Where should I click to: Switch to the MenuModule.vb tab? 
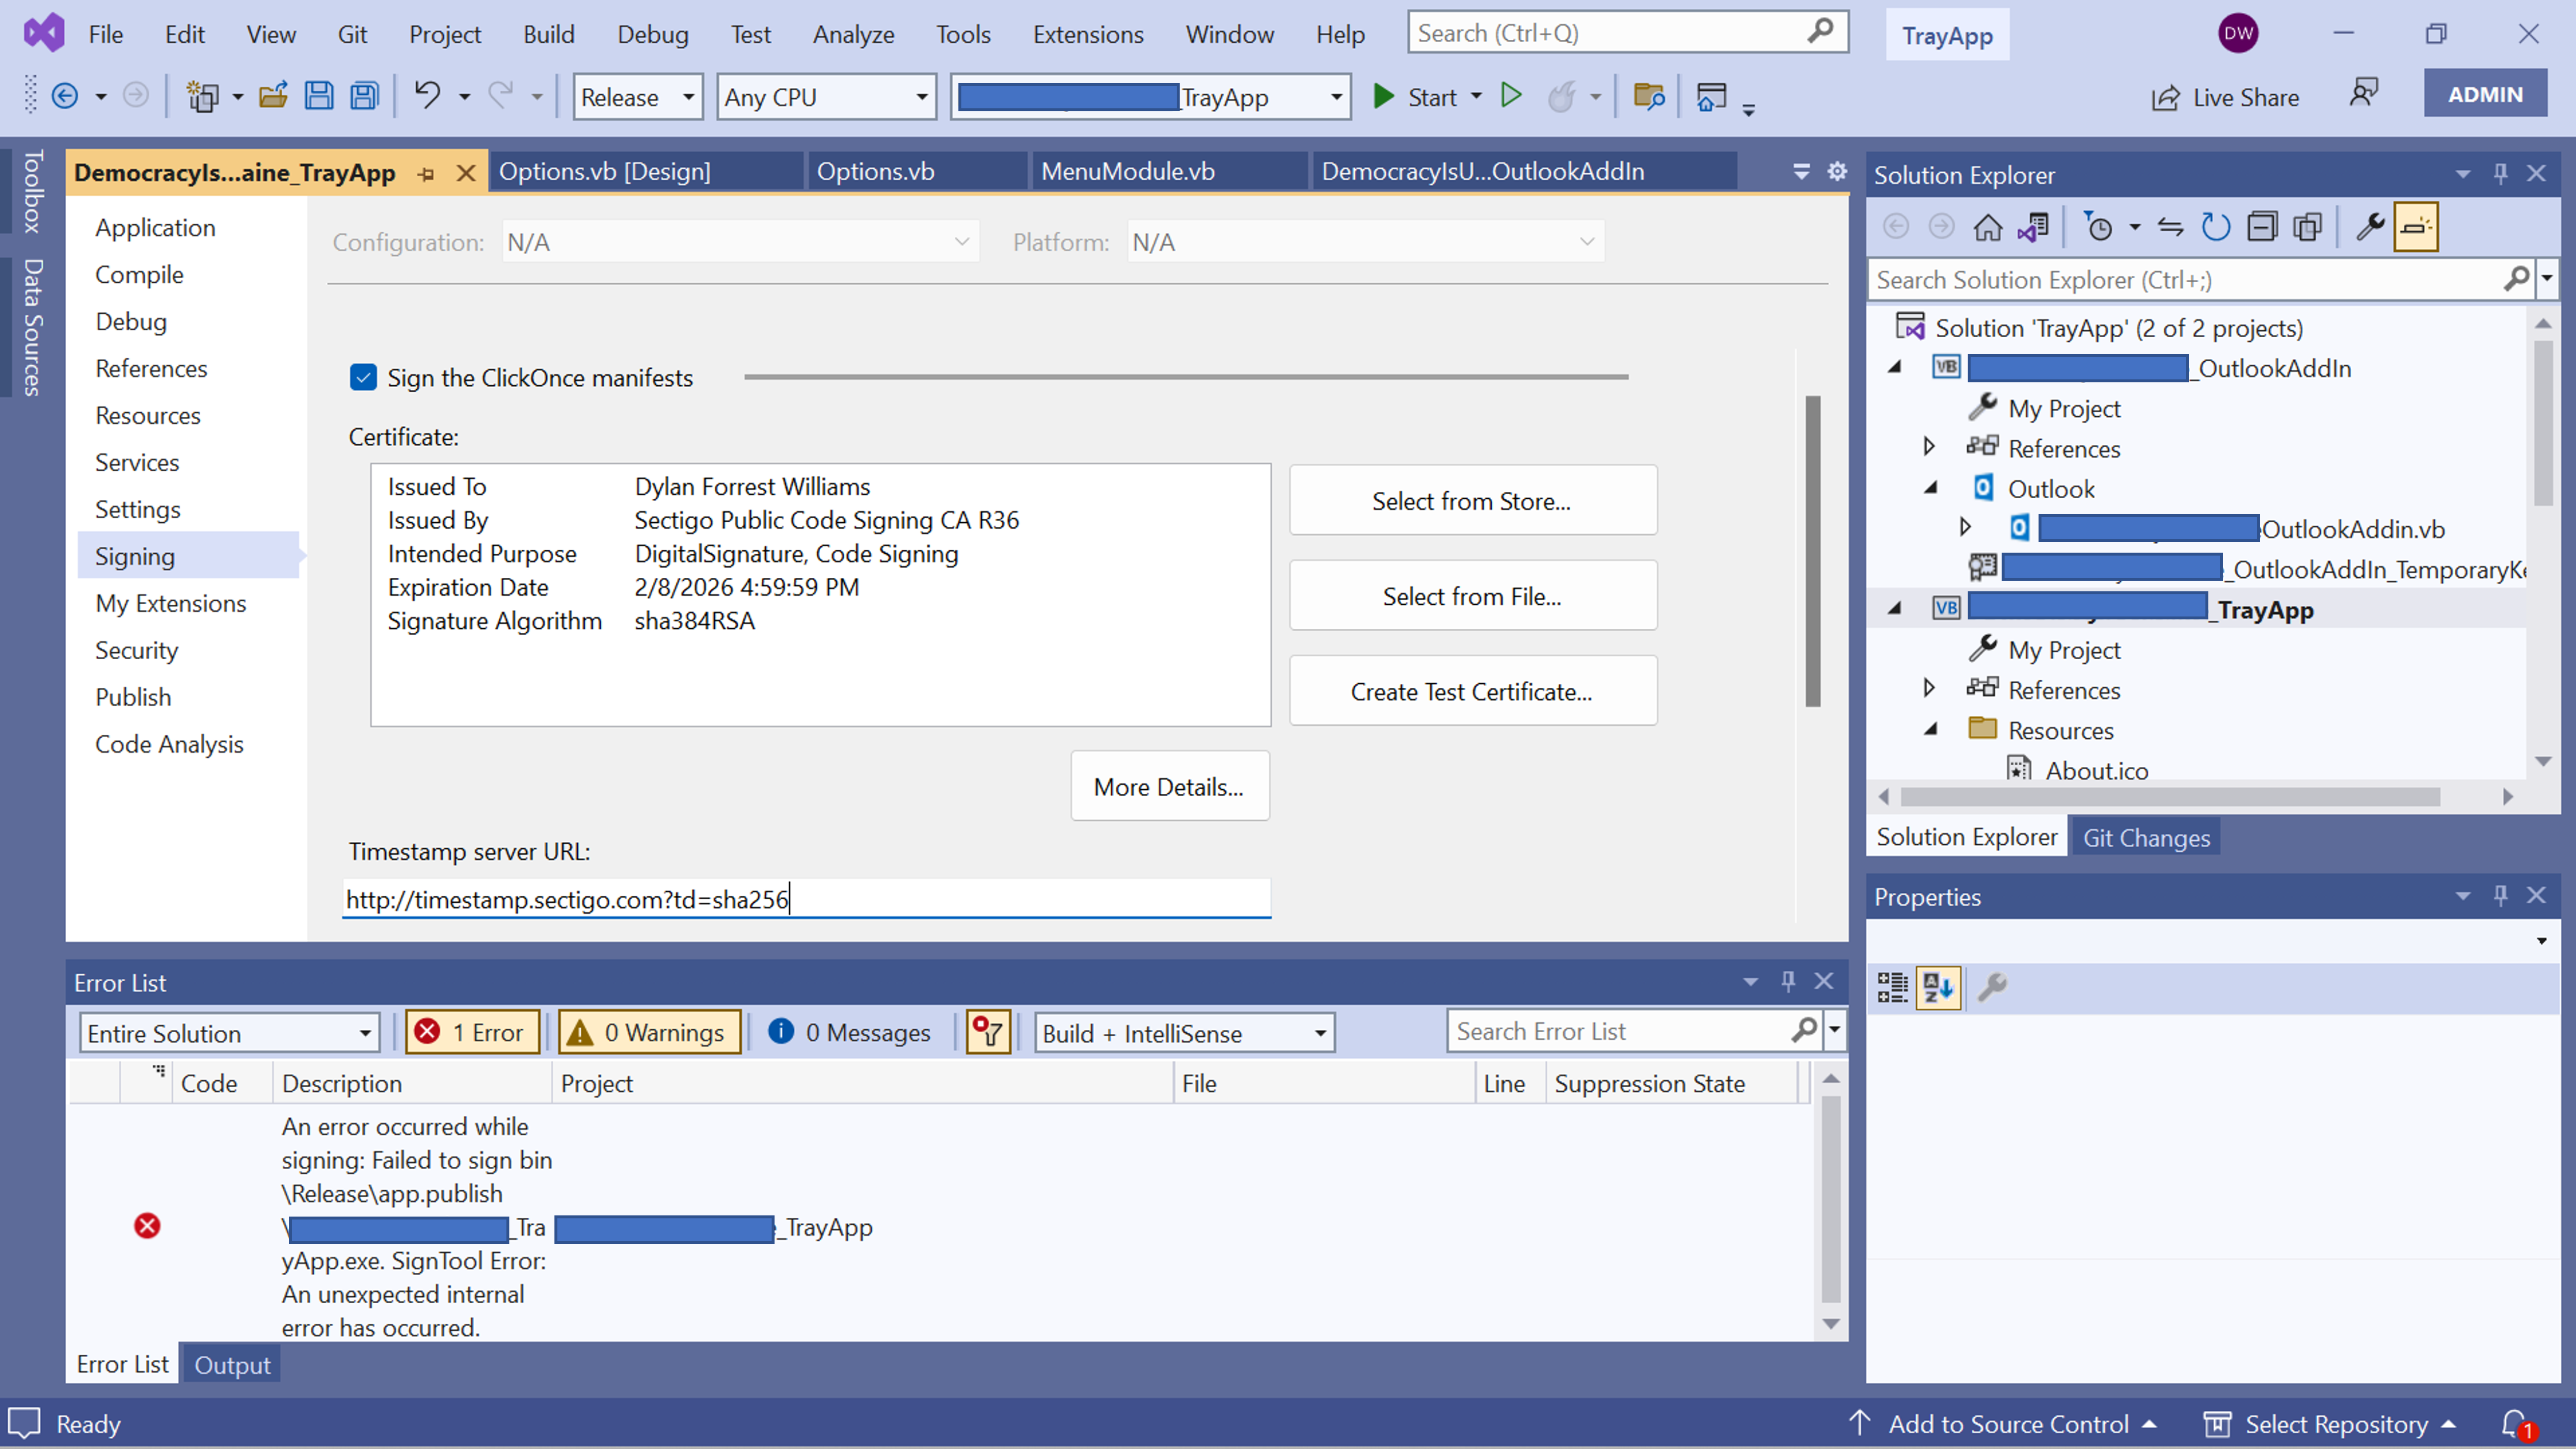coord(1128,172)
